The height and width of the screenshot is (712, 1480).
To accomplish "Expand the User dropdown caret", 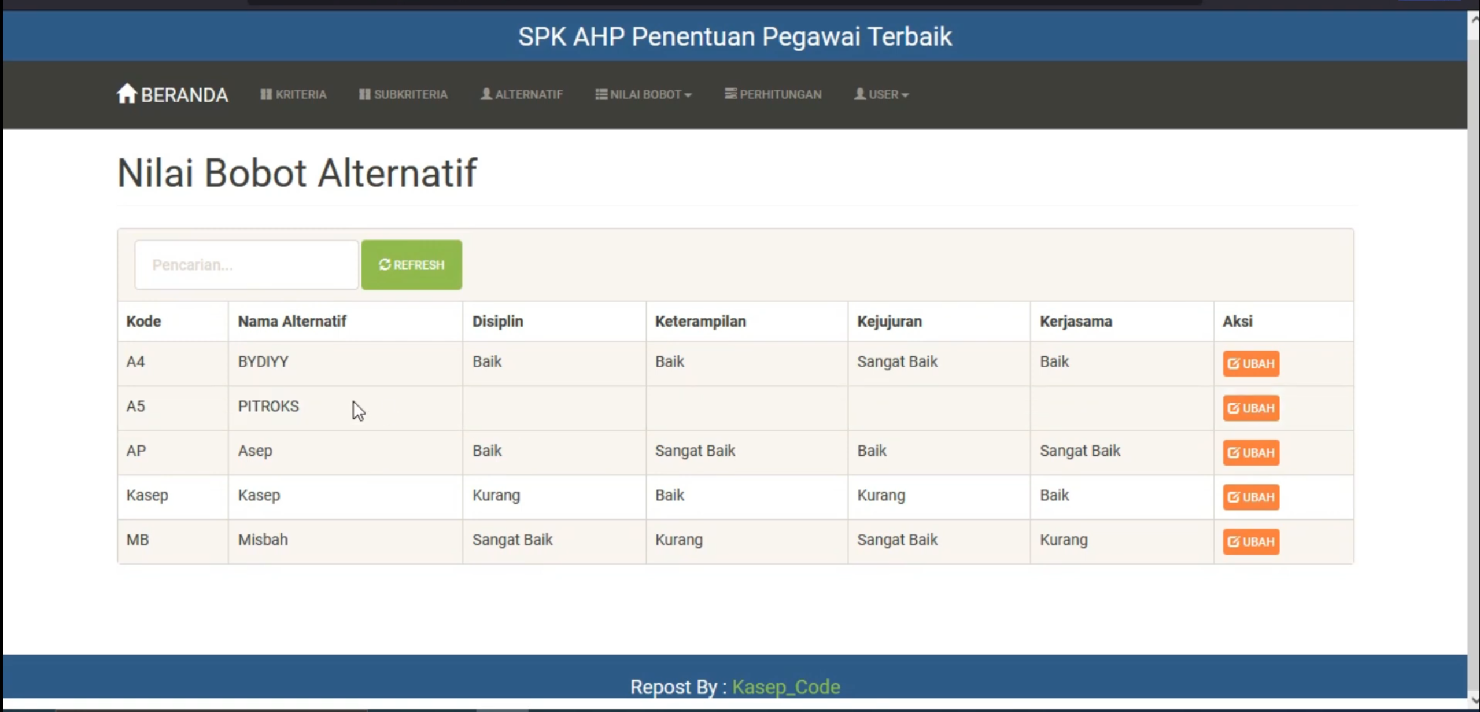I will pyautogui.click(x=905, y=95).
